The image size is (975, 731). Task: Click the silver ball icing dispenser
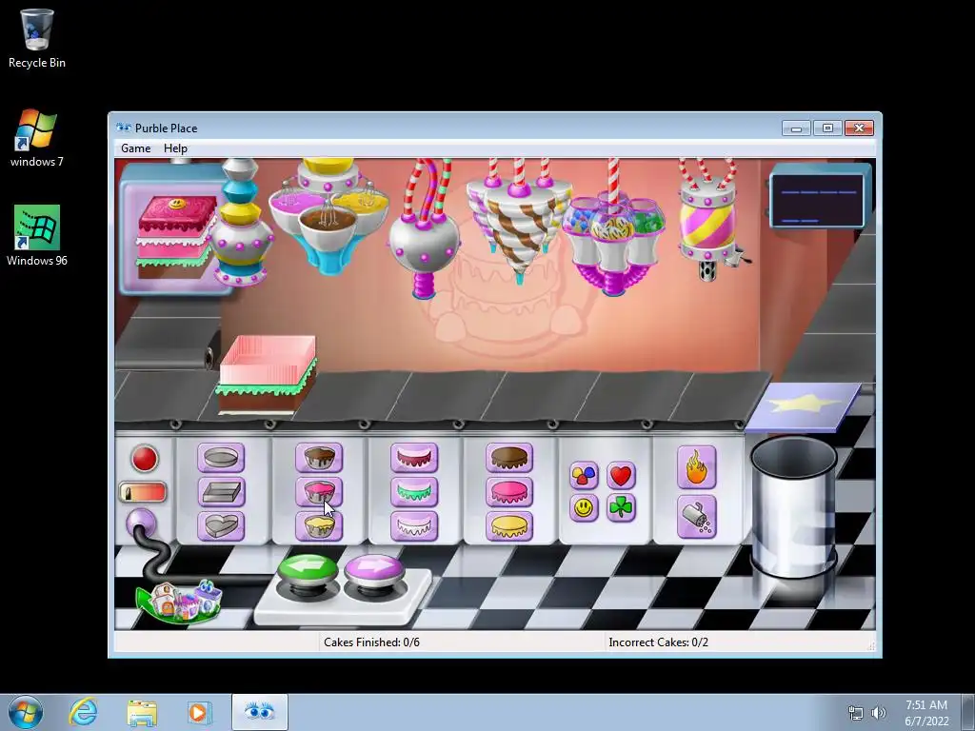click(425, 246)
